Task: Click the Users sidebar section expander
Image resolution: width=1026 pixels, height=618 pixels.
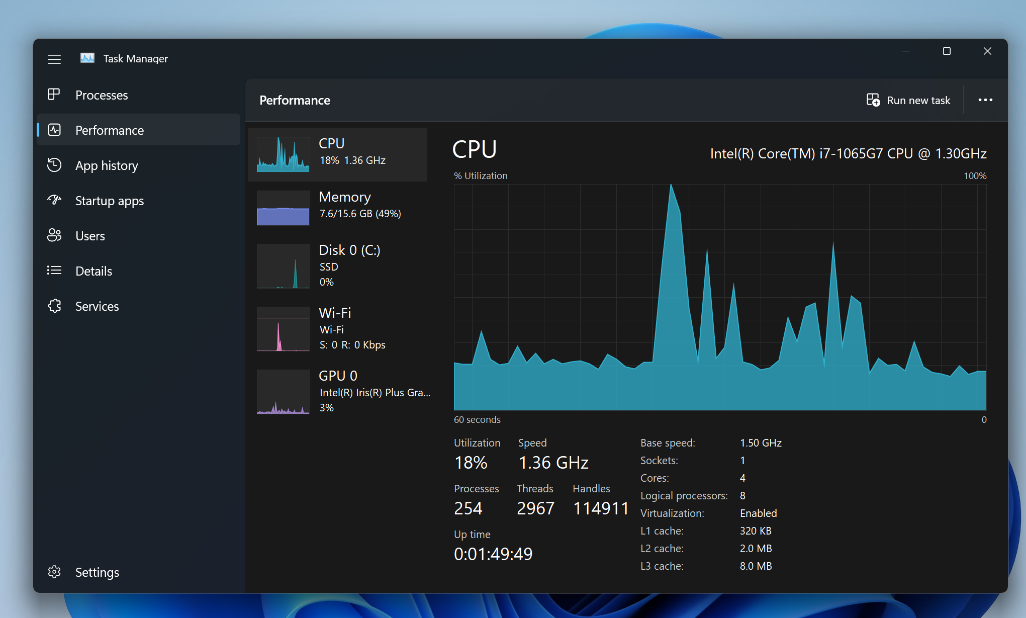Action: [88, 235]
